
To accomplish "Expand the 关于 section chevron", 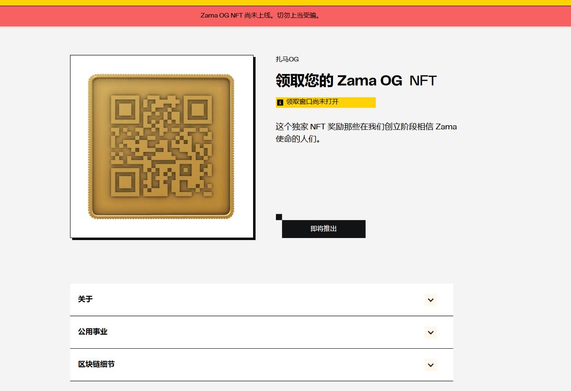I will point(431,300).
